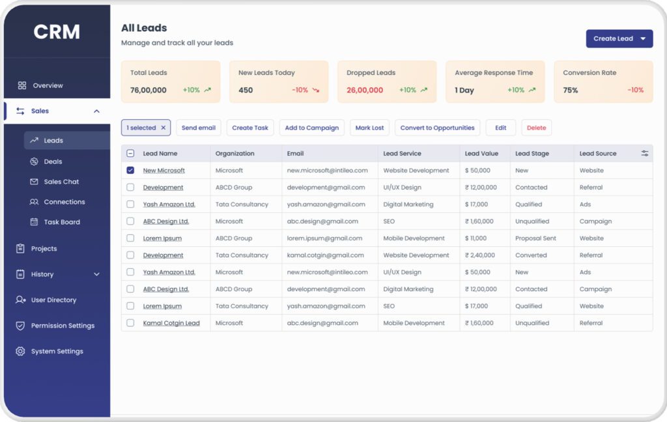Select Leads in the Sales submenu

pos(53,141)
